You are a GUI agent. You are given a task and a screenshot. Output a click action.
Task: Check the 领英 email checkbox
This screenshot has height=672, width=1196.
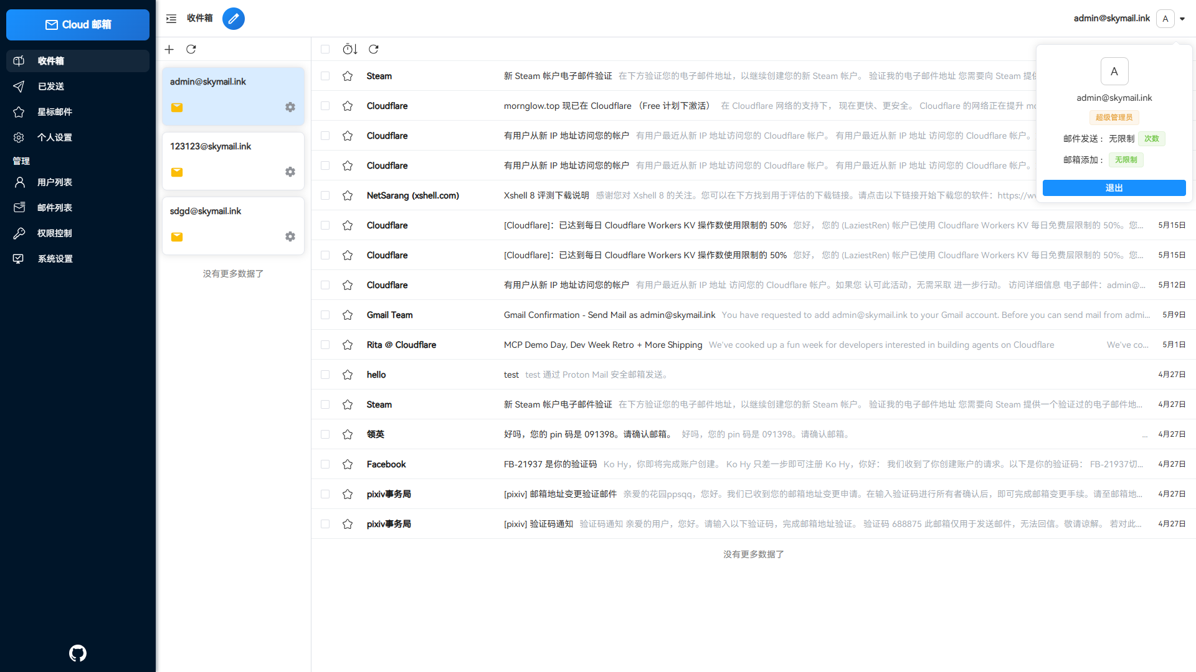click(325, 434)
